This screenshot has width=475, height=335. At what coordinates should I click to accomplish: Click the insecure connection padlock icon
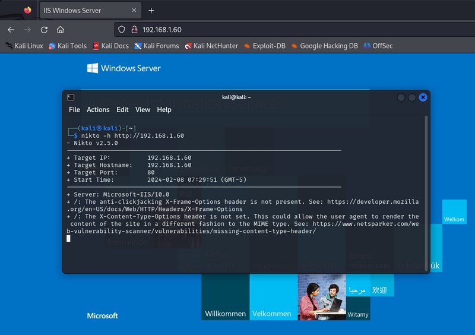[x=134, y=30]
